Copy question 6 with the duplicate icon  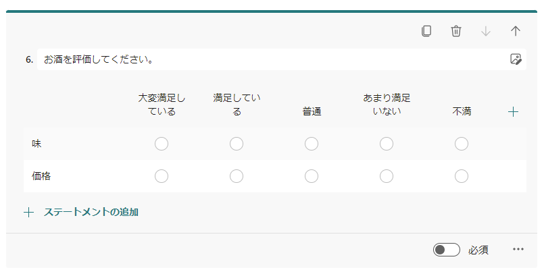coord(426,31)
